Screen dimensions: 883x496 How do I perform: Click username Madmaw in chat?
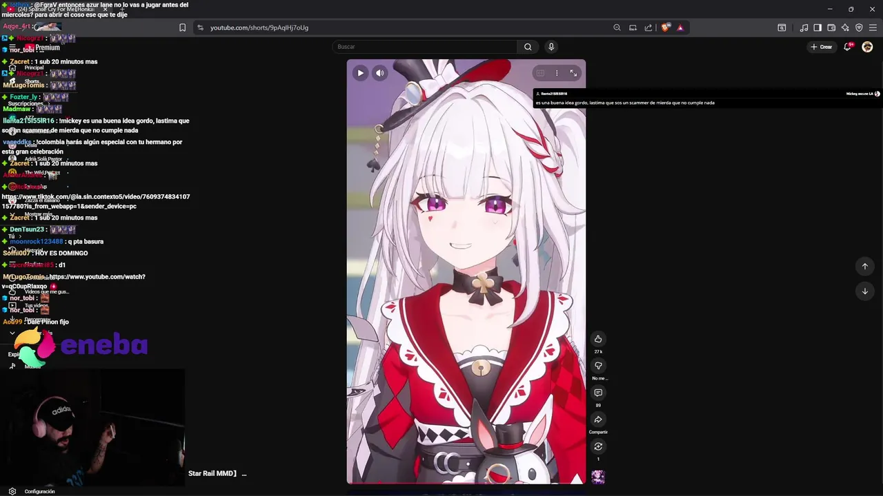(x=17, y=109)
